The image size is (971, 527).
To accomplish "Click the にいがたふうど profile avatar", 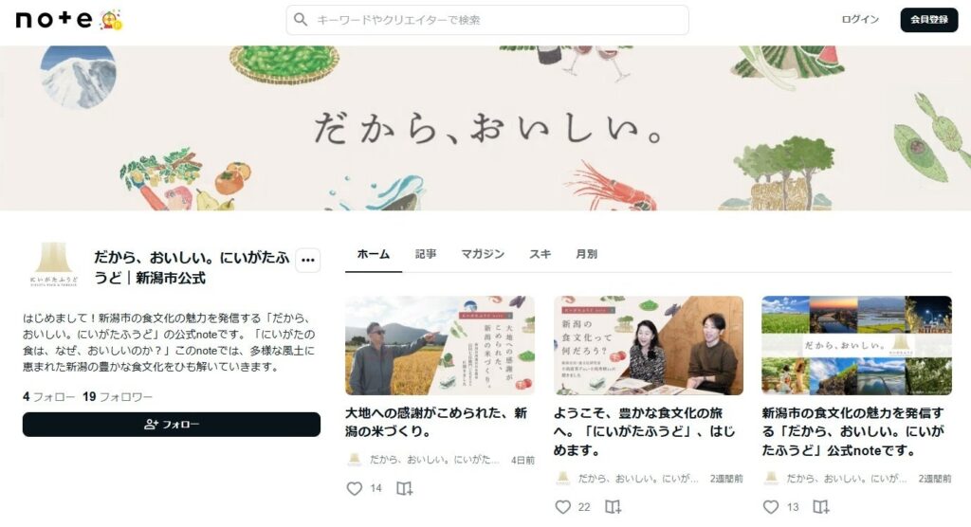I will (x=54, y=265).
